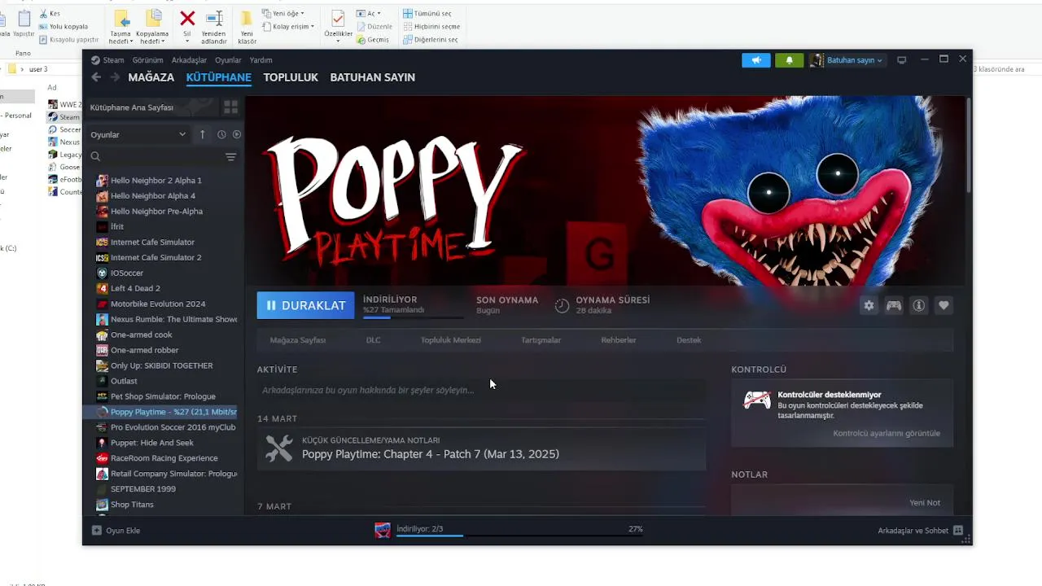The height and width of the screenshot is (586, 1042).
Task: Show library collections grid view icon
Action: coord(231,107)
